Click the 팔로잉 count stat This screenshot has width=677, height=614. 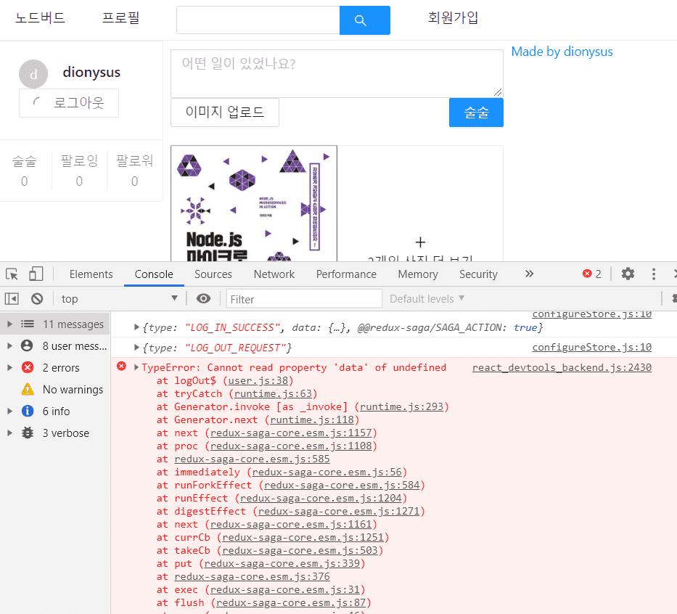click(79, 171)
